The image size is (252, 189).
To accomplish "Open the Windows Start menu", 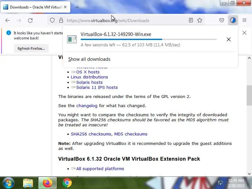I will (x=9, y=183).
